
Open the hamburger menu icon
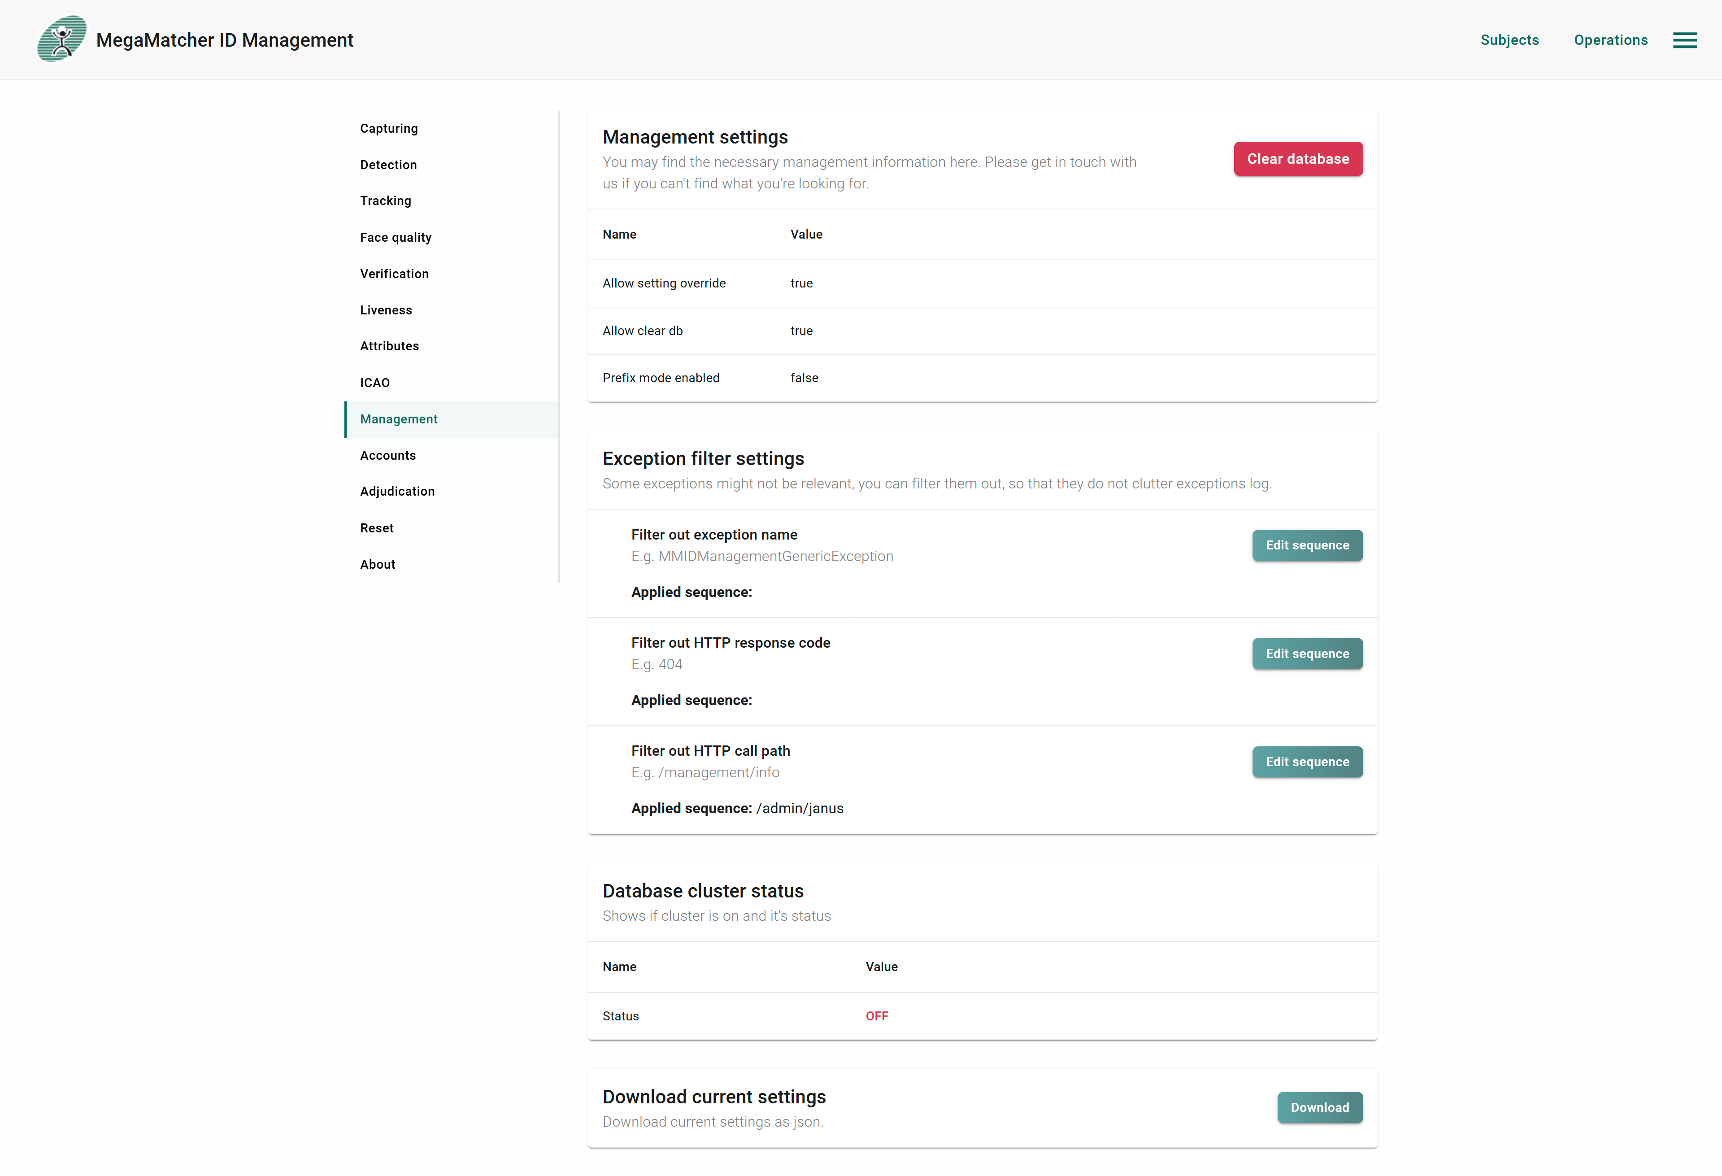(1684, 40)
